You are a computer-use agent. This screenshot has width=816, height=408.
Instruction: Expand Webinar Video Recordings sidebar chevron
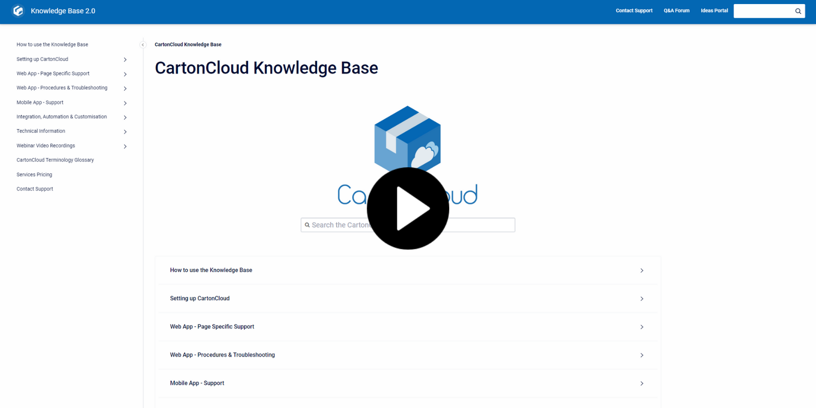click(125, 146)
